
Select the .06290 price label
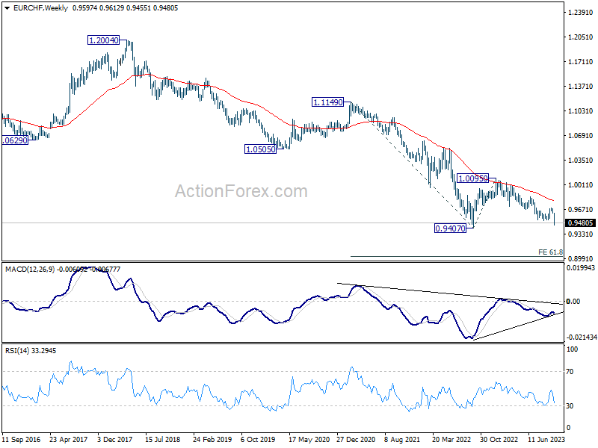point(15,140)
